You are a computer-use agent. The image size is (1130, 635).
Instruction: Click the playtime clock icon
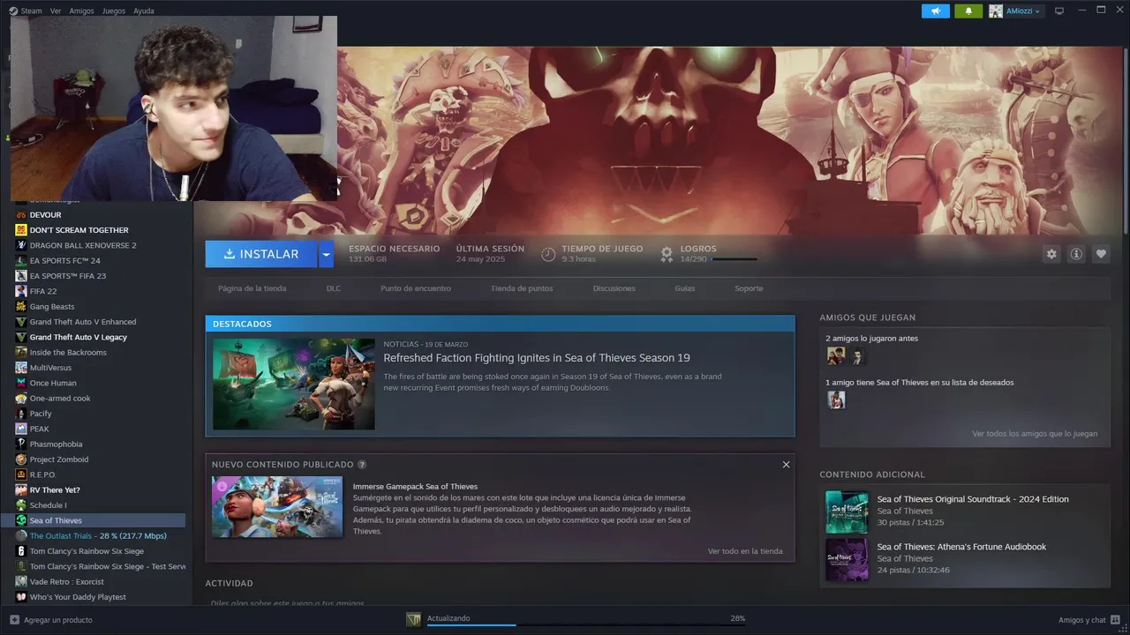[548, 254]
